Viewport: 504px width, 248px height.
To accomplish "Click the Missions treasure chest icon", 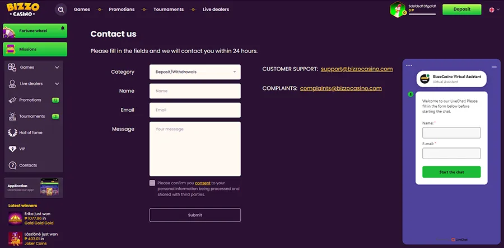I will tap(11, 49).
